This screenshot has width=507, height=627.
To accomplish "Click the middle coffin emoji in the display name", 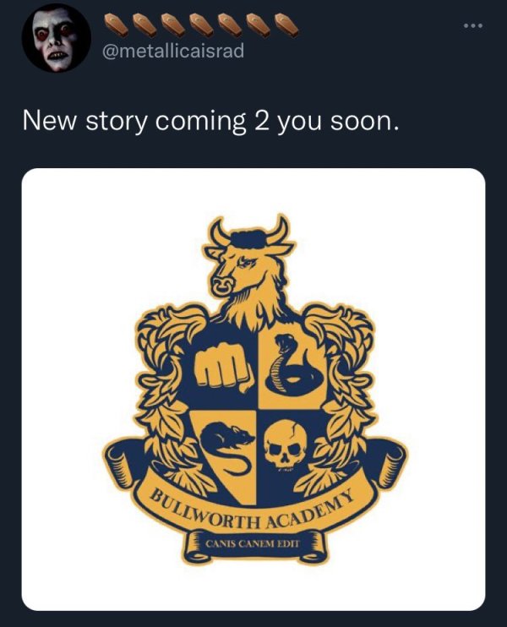I will coord(201,22).
